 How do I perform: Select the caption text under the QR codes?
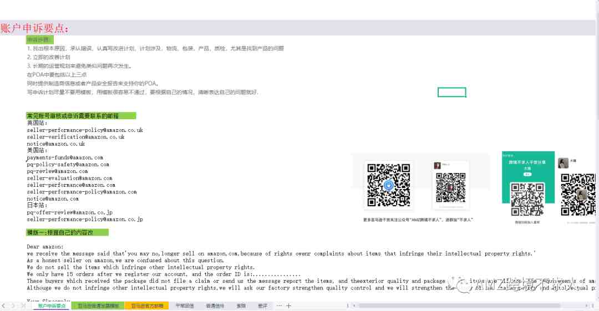418,220
